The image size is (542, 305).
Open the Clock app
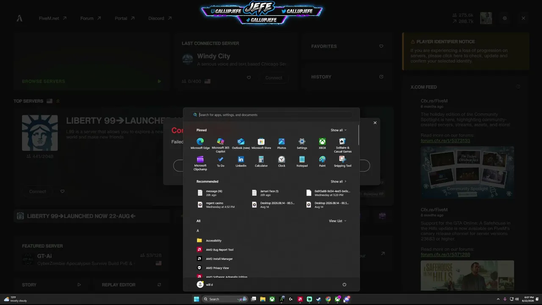coord(282,161)
